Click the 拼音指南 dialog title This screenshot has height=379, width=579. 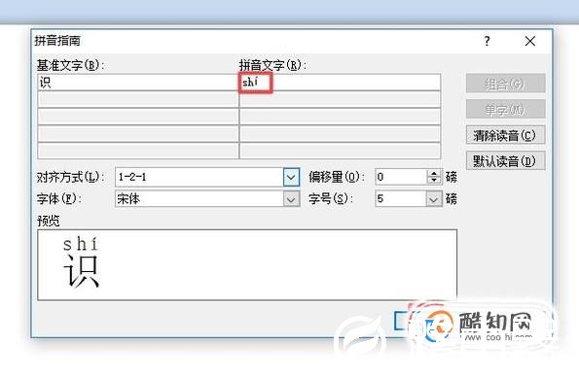[57, 41]
